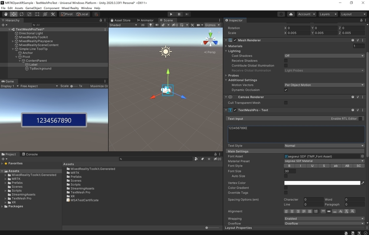Open Motion Vectors dropdown
Viewport: 369px width, 235px height.
(x=324, y=85)
